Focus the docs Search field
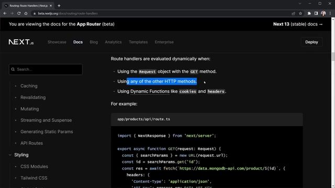The height and width of the screenshot is (188, 335). point(46,69)
